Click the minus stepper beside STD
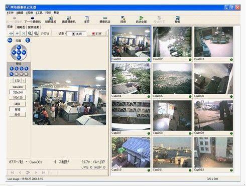The image size is (246, 186). [11, 81]
